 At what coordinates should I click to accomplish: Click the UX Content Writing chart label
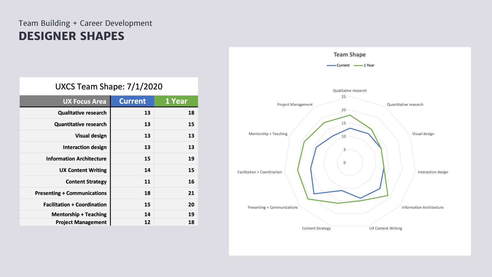click(x=385, y=228)
